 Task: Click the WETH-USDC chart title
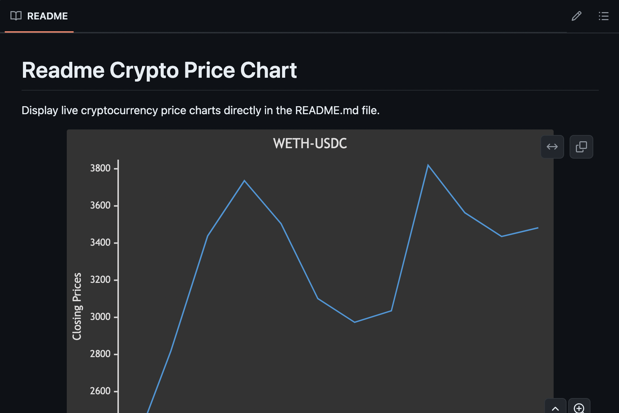(x=310, y=144)
